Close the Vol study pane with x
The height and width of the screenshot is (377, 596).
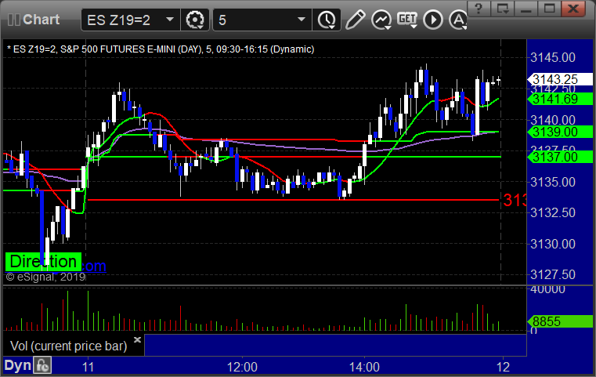coord(137,339)
